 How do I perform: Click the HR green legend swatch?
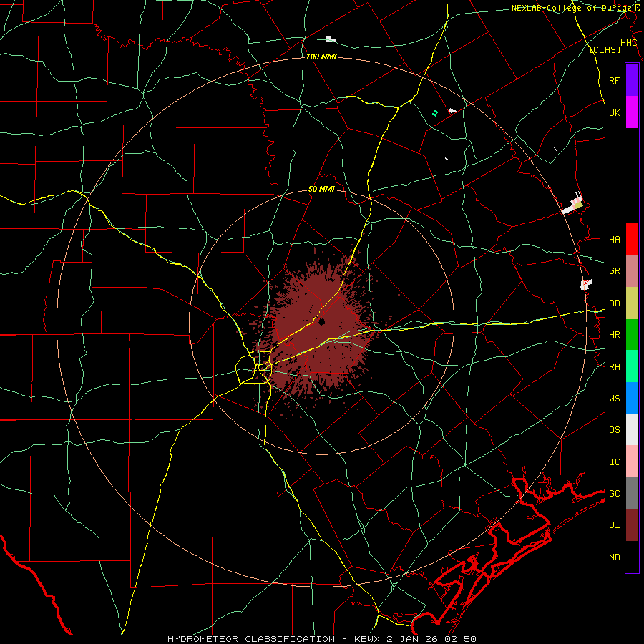[632, 335]
